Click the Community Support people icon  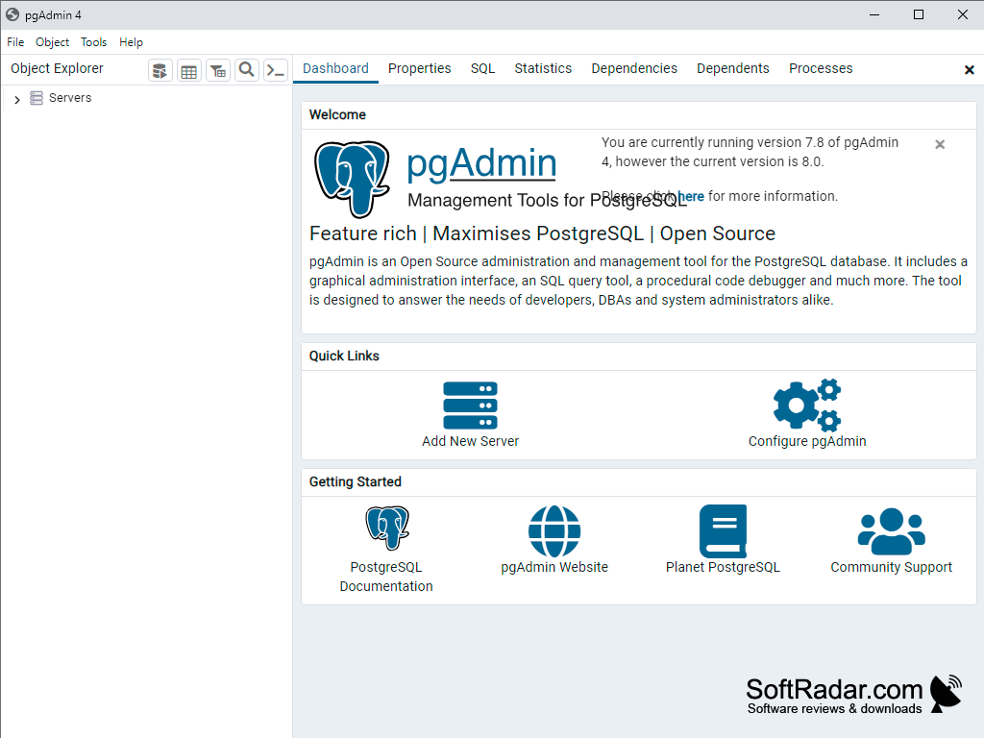[891, 530]
